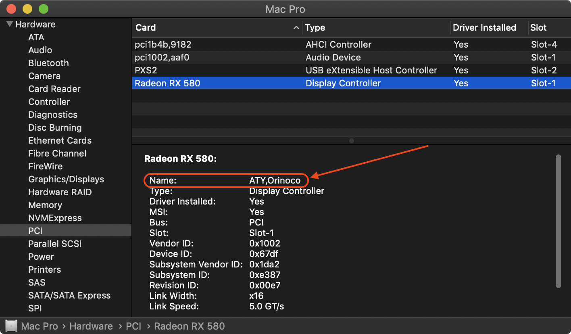Zoom the window with green button
Viewport: 571px width, 334px height.
pyautogui.click(x=44, y=9)
